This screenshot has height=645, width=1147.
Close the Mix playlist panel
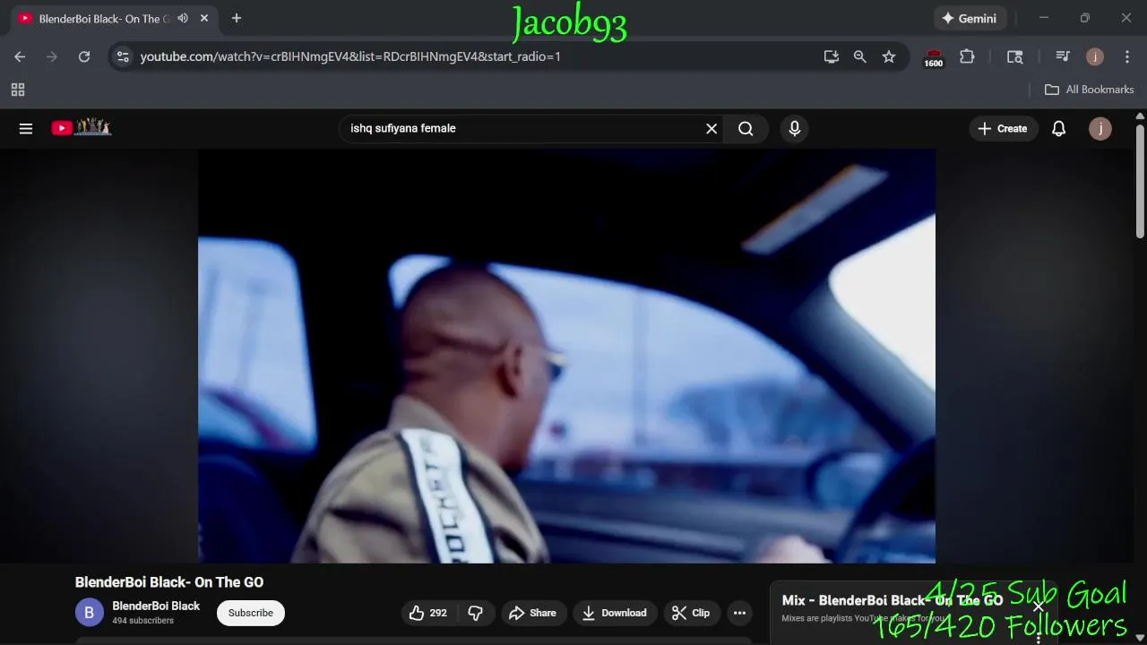1039,606
